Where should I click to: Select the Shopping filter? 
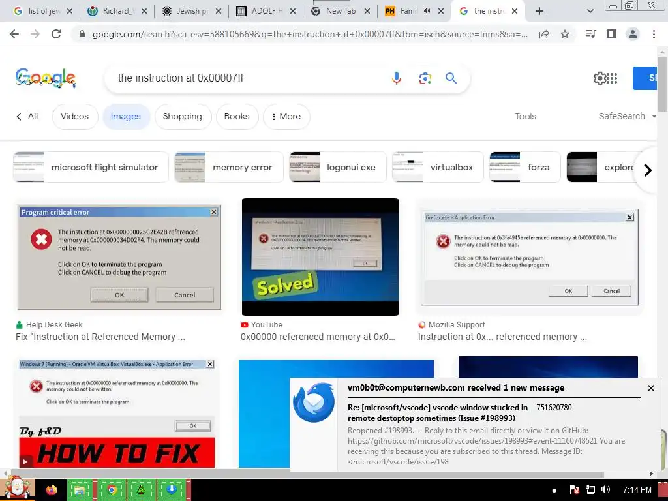tap(183, 116)
